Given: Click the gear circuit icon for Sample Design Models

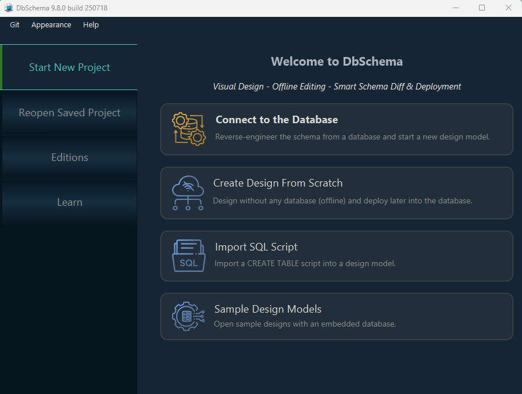Looking at the screenshot, I should (x=188, y=316).
